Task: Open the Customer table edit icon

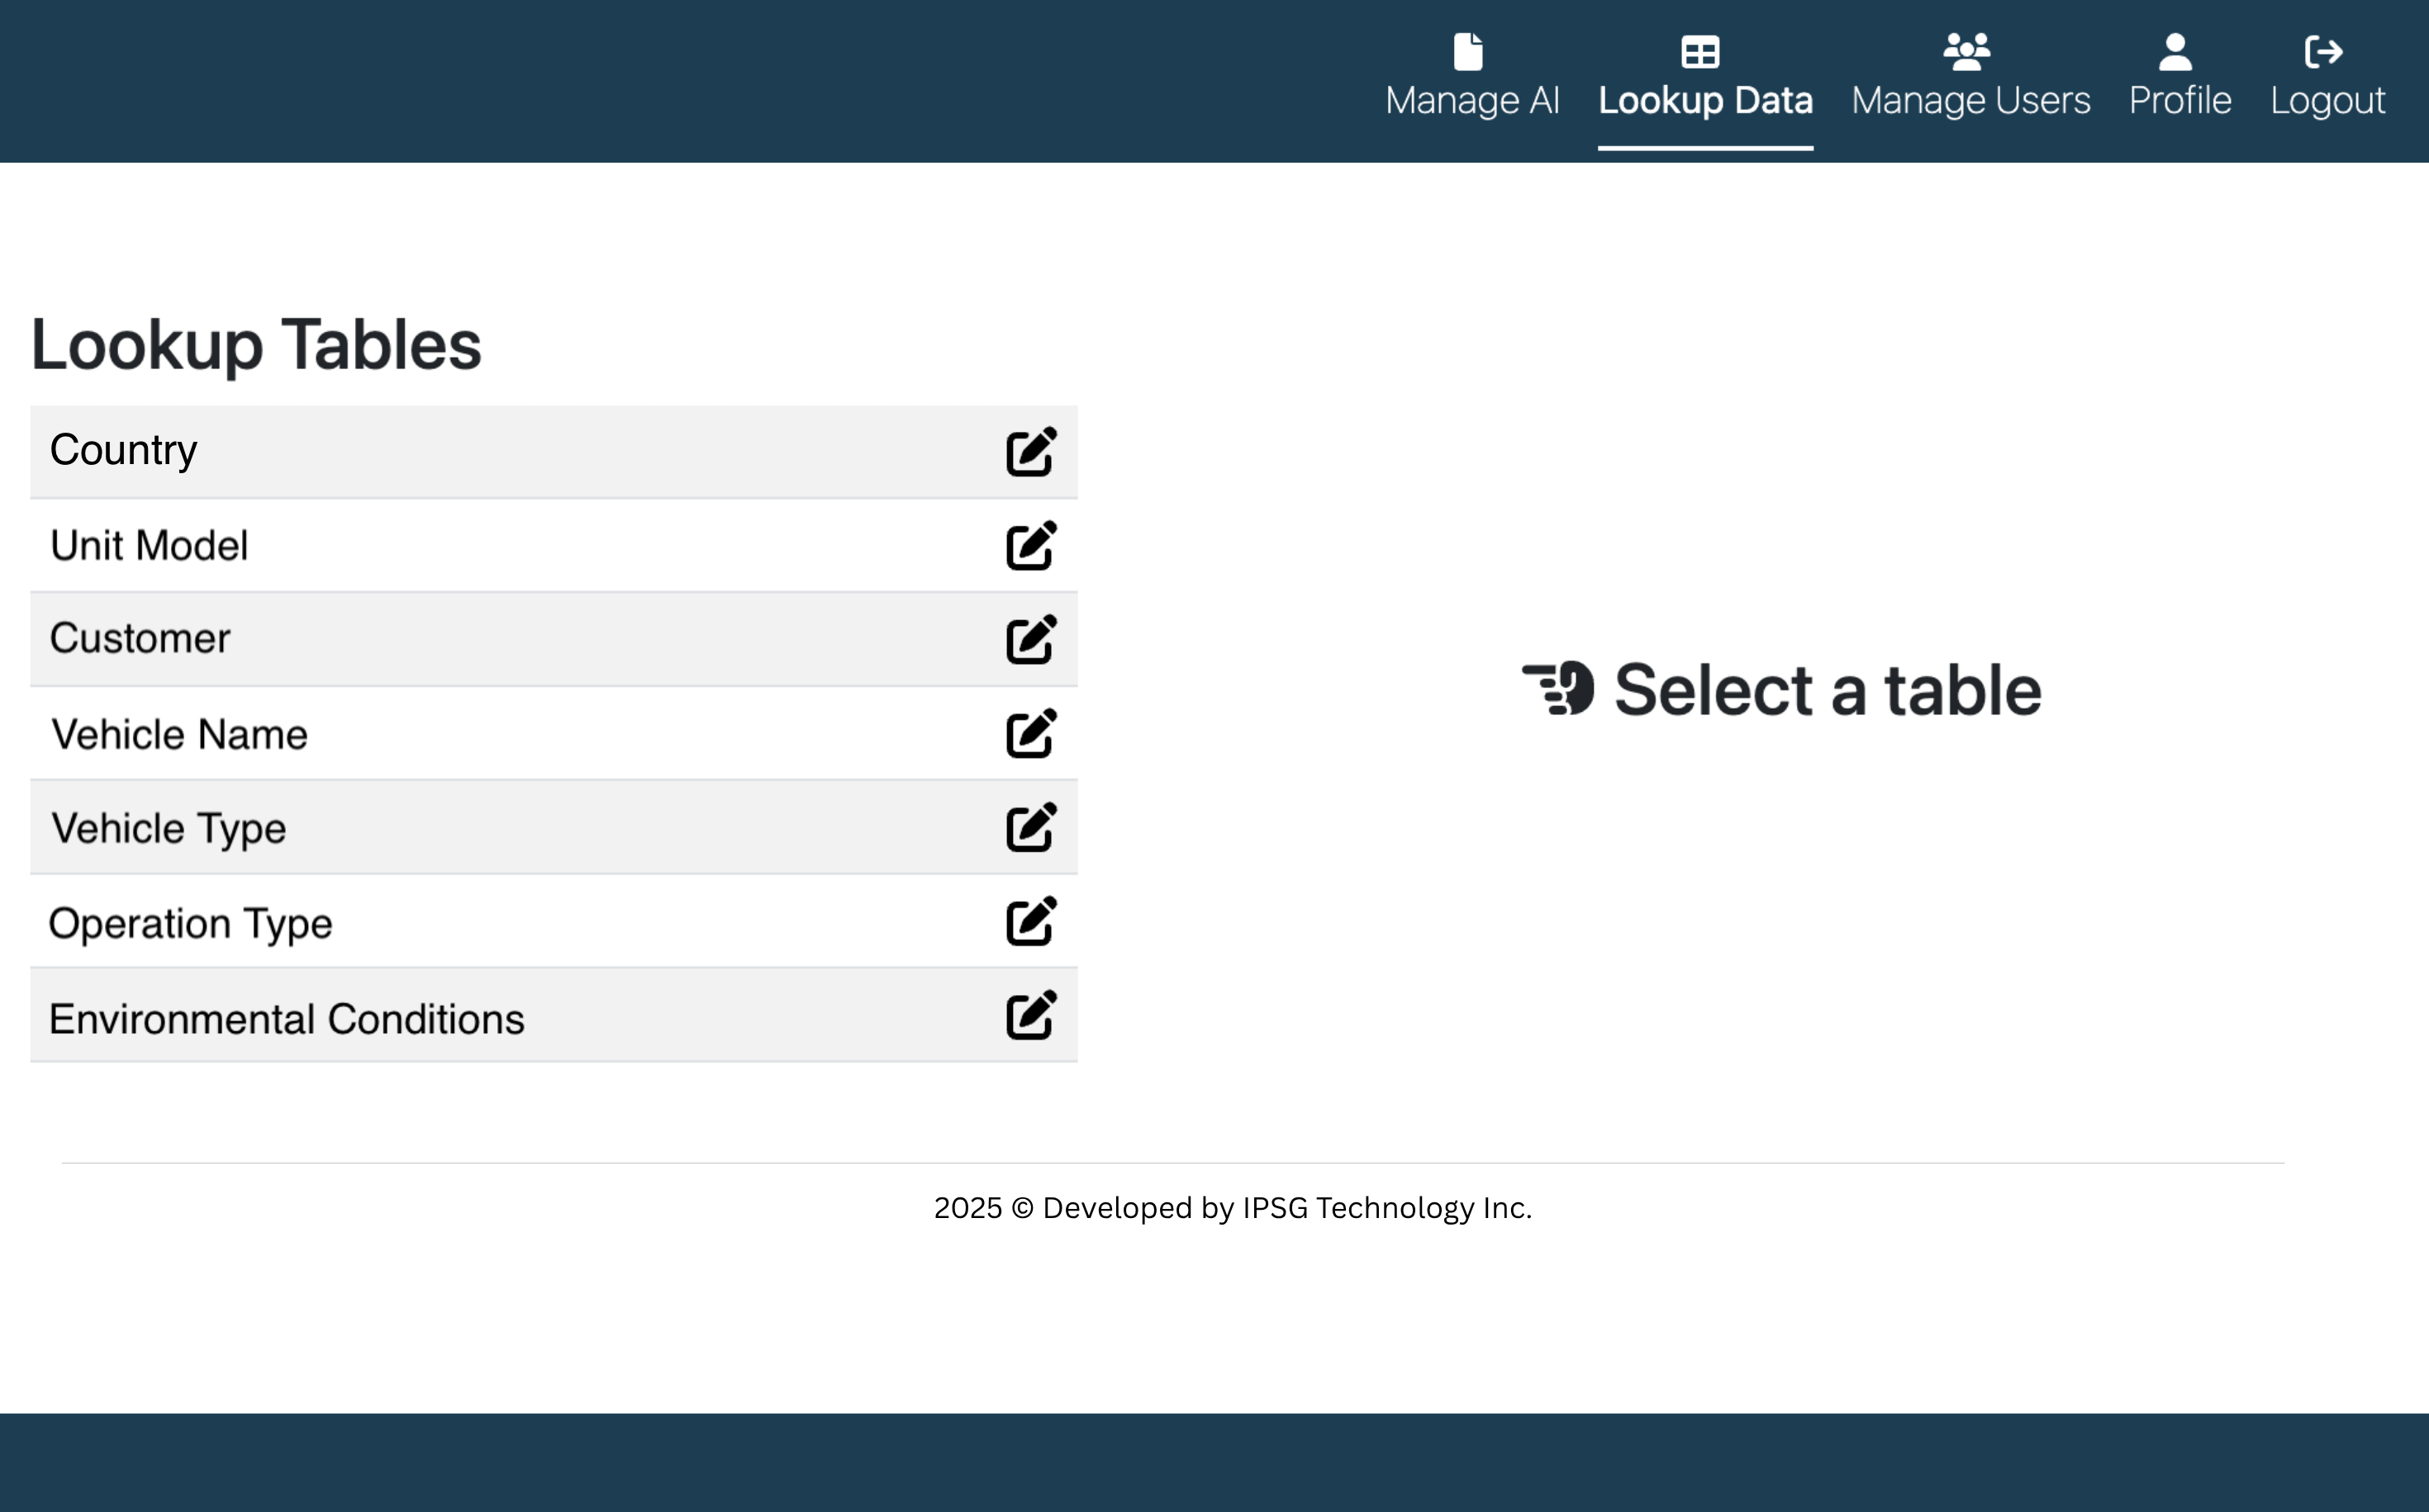Action: coord(1030,640)
